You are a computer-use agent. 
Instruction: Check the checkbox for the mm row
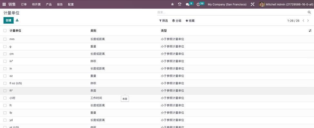tap(5, 39)
